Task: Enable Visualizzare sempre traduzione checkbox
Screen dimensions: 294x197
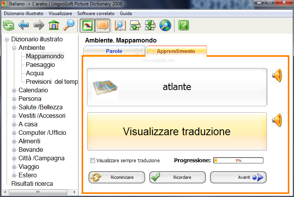Action: click(x=92, y=160)
